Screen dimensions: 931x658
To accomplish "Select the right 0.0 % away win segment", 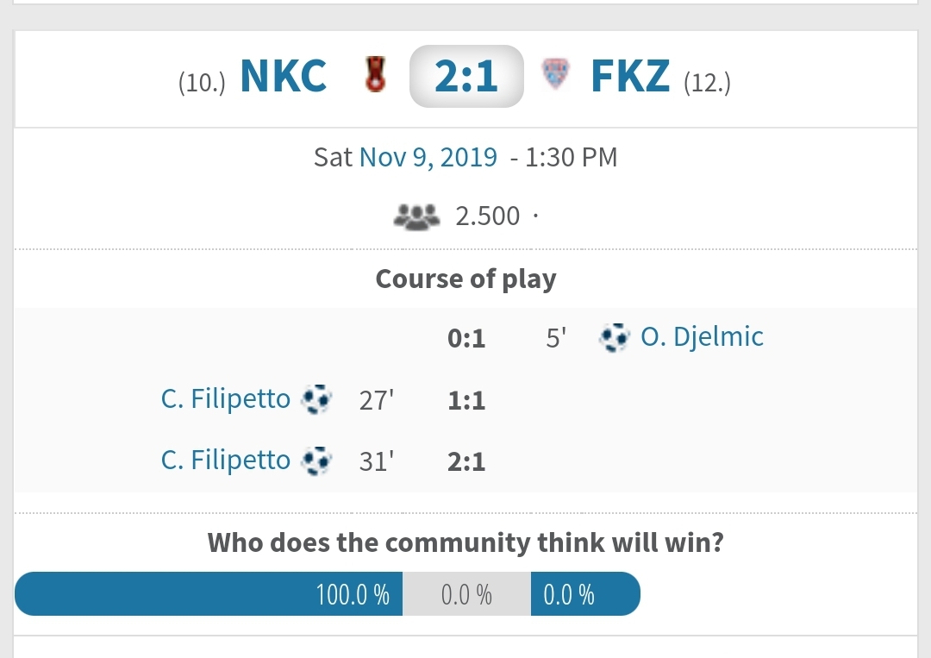I will click(585, 594).
